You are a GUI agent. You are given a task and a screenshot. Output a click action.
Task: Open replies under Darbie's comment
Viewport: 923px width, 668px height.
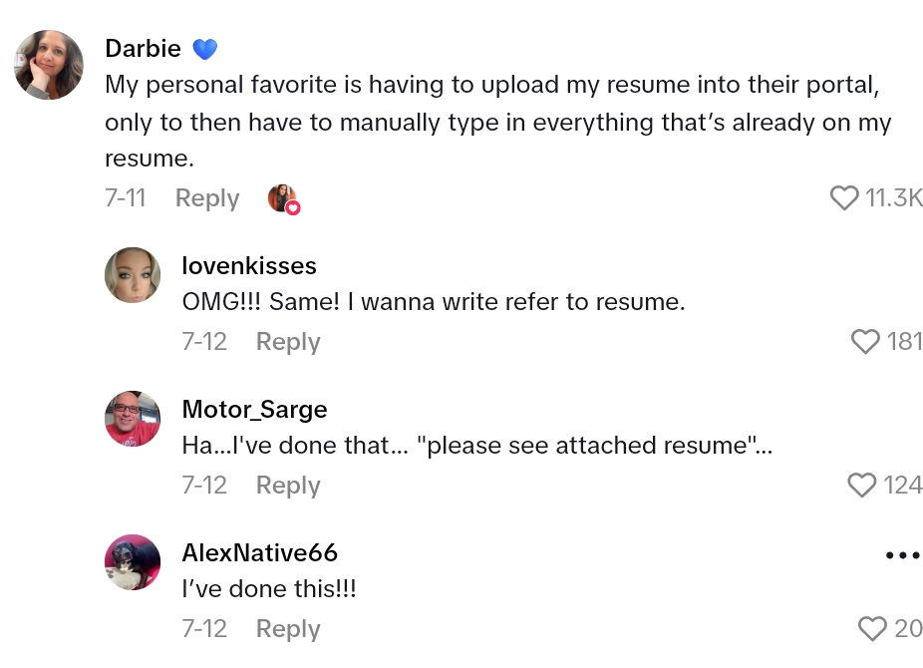207,198
